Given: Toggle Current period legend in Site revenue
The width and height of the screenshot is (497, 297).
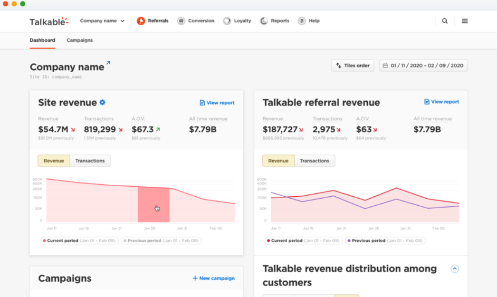Looking at the screenshot, I should (x=79, y=240).
